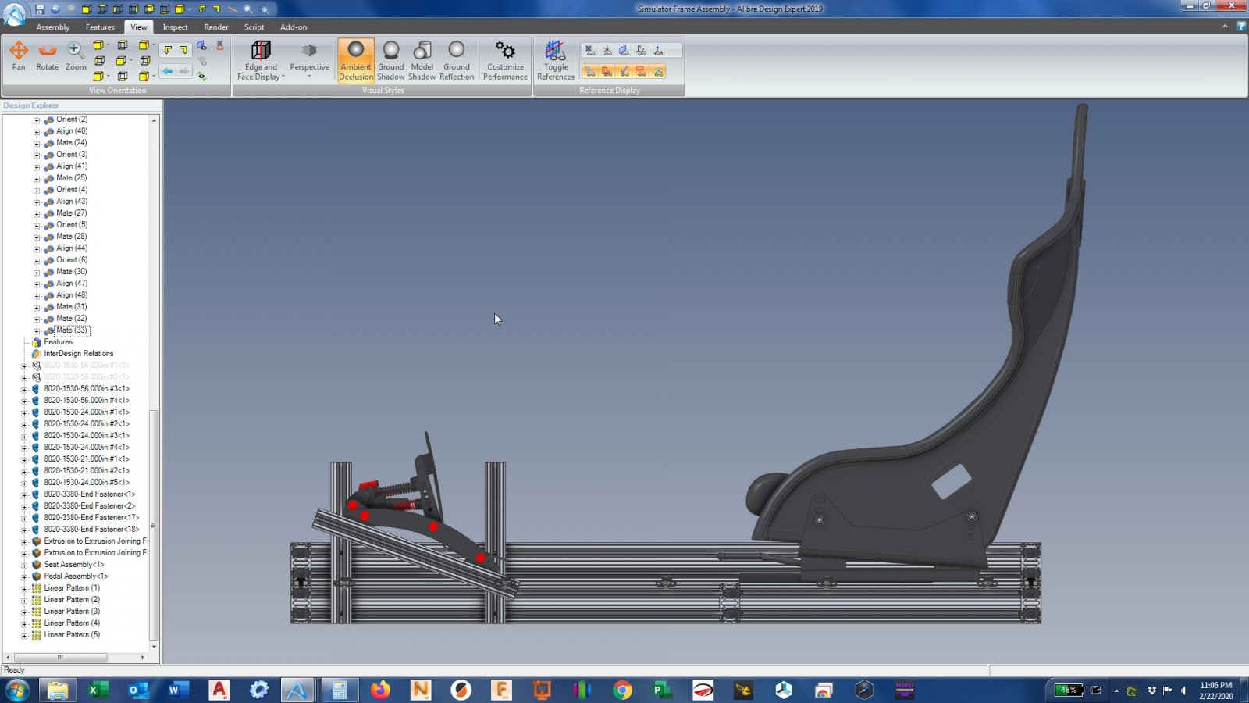Open the Features ribbon tab
This screenshot has width=1249, height=703.
pos(100,27)
